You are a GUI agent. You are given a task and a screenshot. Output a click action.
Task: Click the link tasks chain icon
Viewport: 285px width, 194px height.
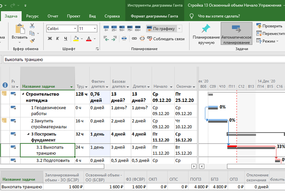134,39
